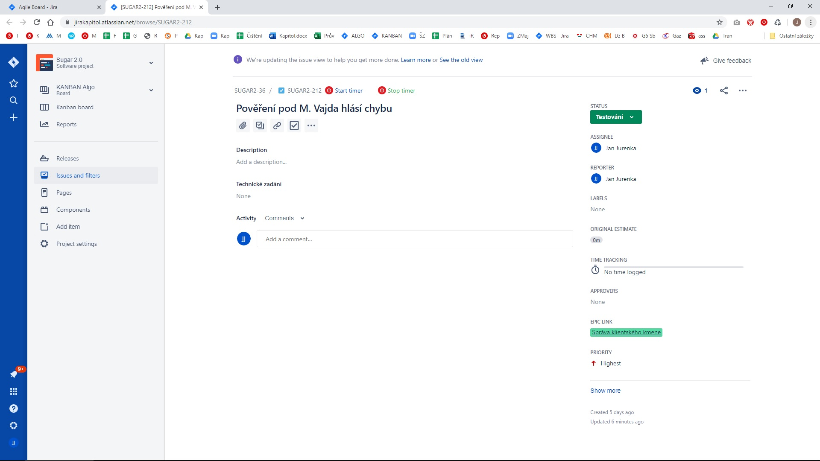The height and width of the screenshot is (461, 820).
Task: Share the issue via share icon
Action: click(724, 90)
